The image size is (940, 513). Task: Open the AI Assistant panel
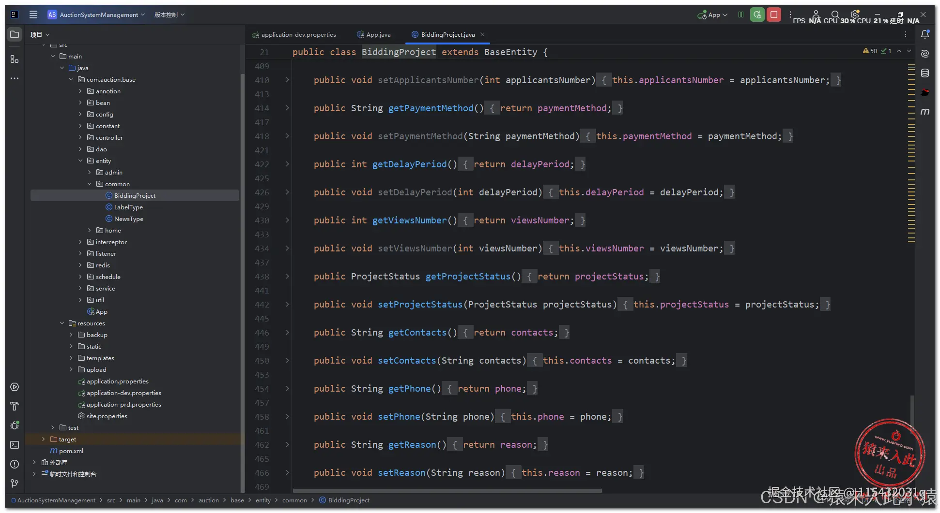[925, 54]
